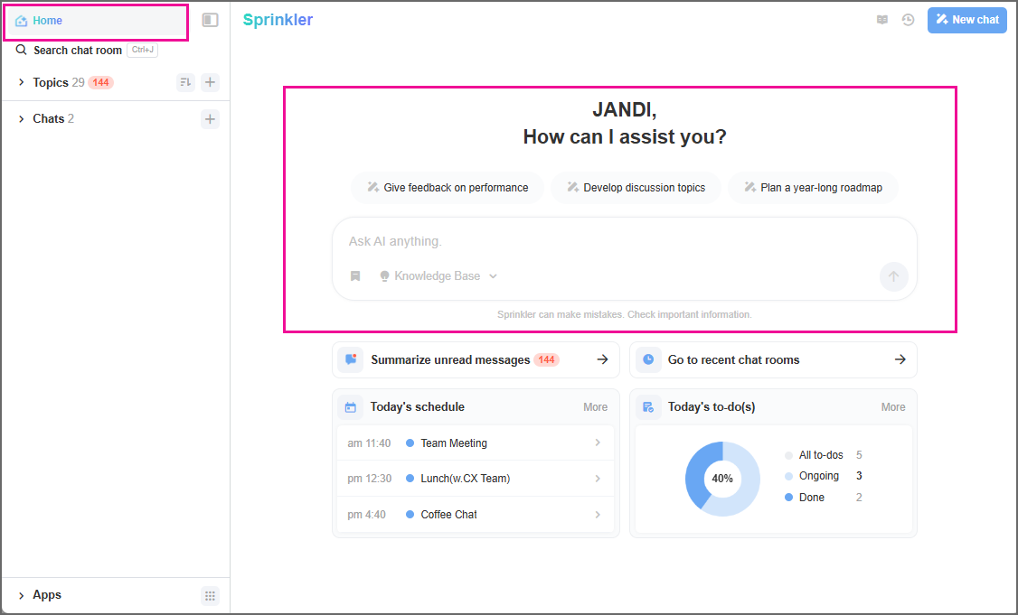Add a new topic with plus icon
The height and width of the screenshot is (615, 1018).
pyautogui.click(x=210, y=82)
